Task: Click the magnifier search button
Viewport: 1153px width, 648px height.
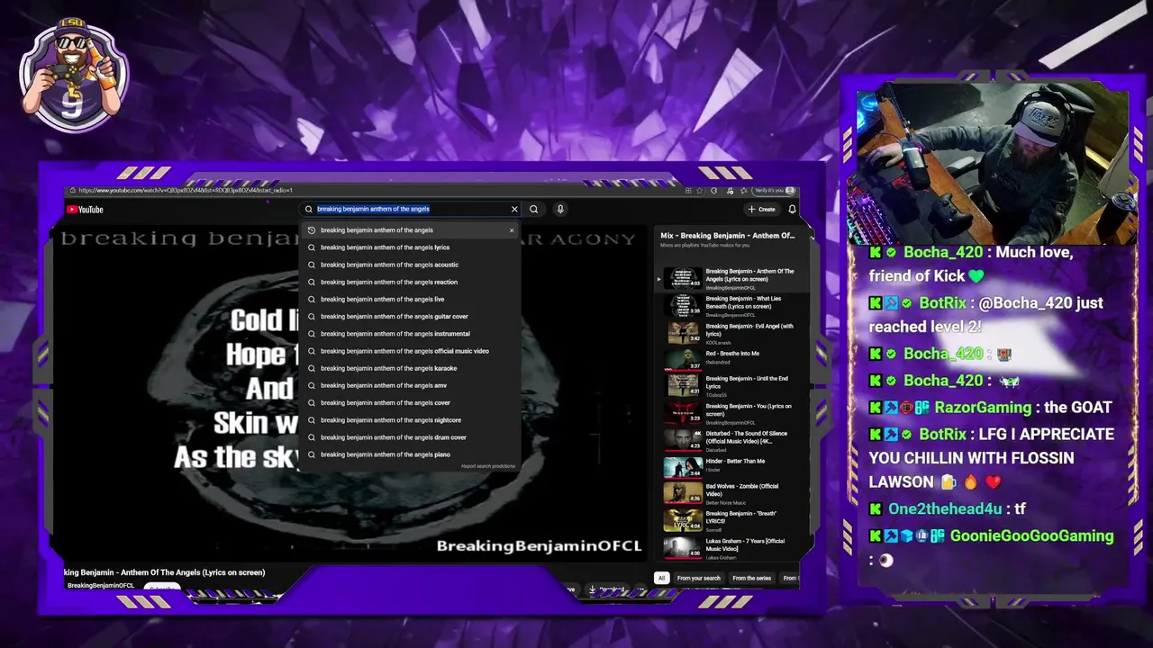Action: [534, 209]
